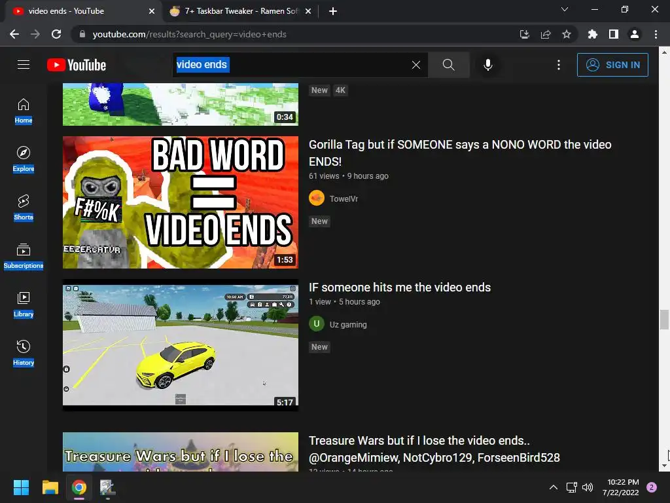670x503 pixels.
Task: Close the 'video ends - YouTube' tab
Action: click(x=152, y=12)
